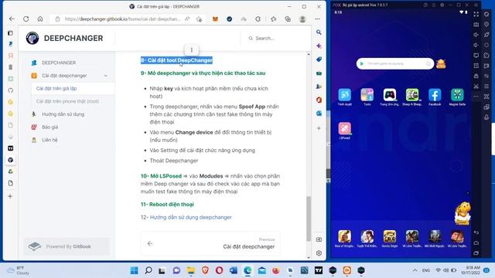Open a new vertical tab with plus

point(10,196)
